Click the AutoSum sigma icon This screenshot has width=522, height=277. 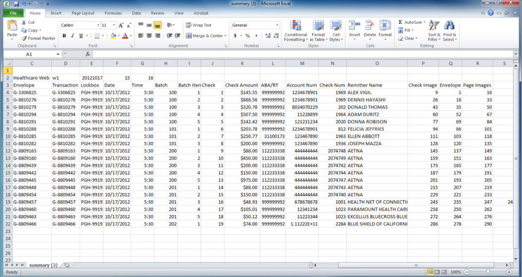(x=400, y=22)
